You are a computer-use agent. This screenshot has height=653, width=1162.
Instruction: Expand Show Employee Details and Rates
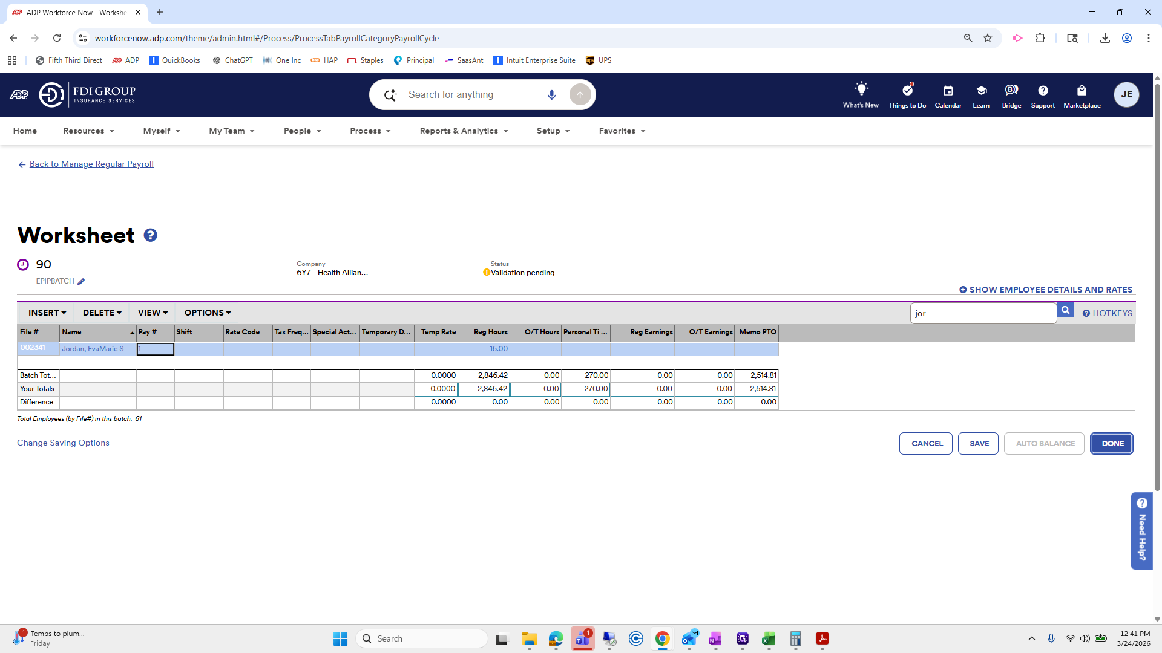[1046, 290]
